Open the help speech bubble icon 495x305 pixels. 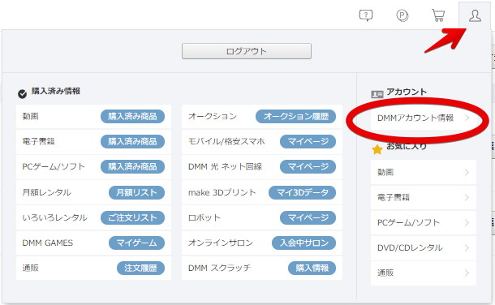(366, 15)
